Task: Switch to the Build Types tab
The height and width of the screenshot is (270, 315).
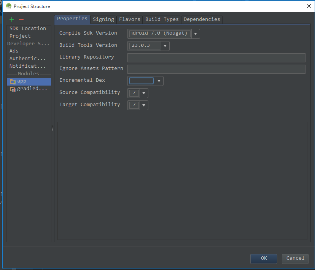Action: tap(162, 20)
